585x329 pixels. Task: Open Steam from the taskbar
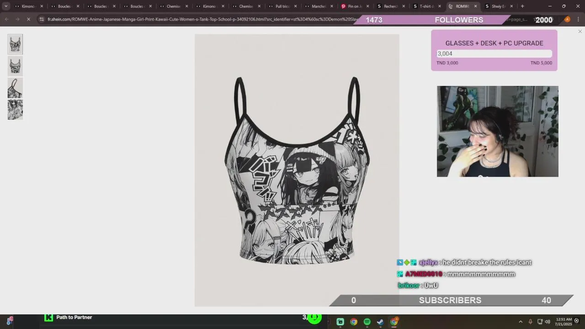[380, 322]
